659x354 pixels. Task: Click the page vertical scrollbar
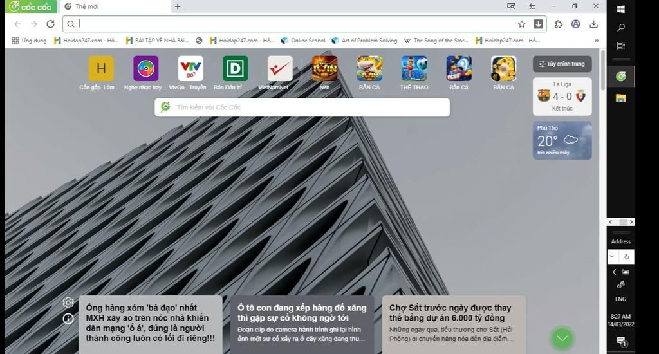603,70
